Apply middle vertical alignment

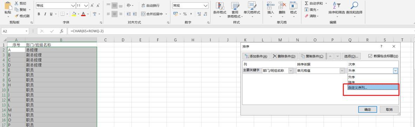coord(114,5)
